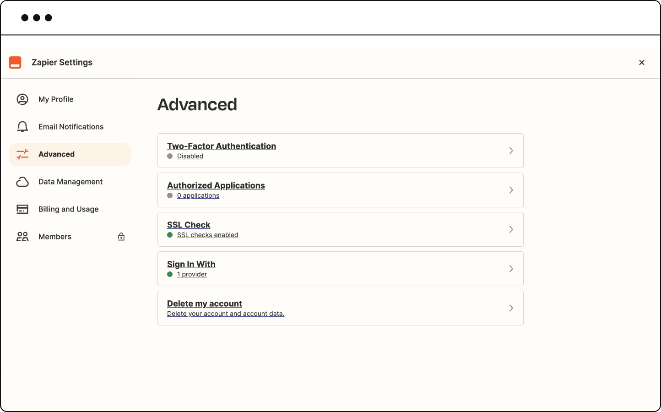Click the Delete my account link
Image resolution: width=661 pixels, height=412 pixels.
tap(205, 304)
